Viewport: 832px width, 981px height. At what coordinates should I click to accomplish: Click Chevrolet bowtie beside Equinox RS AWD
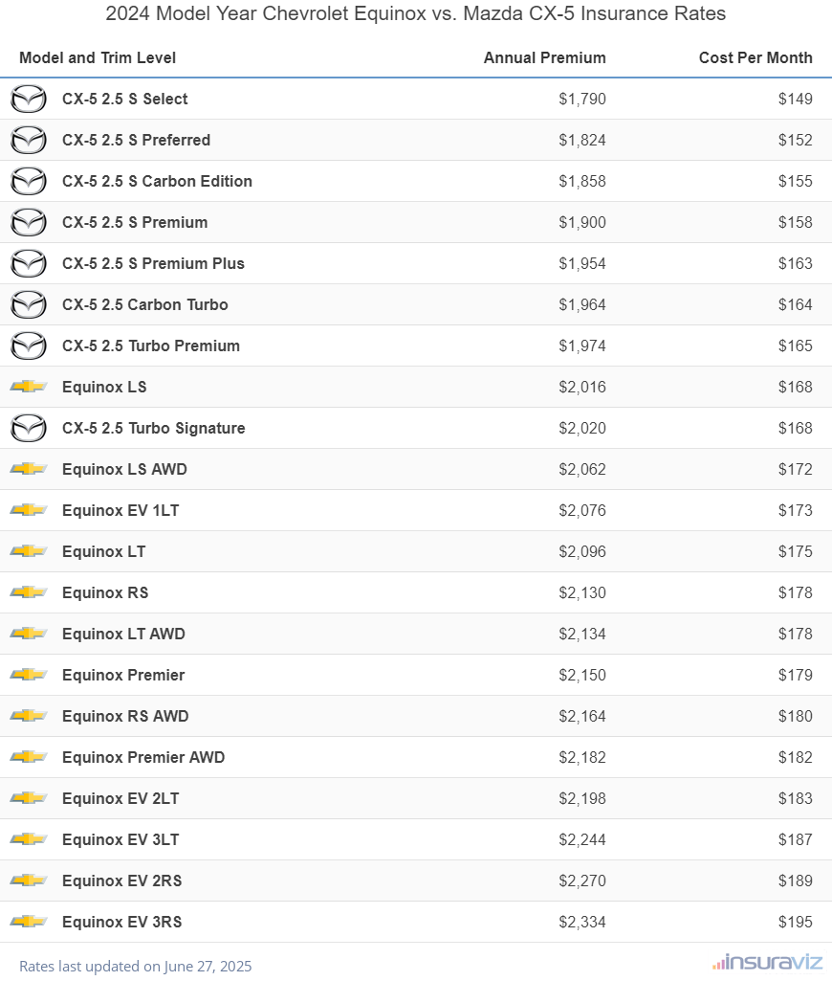click(x=29, y=716)
